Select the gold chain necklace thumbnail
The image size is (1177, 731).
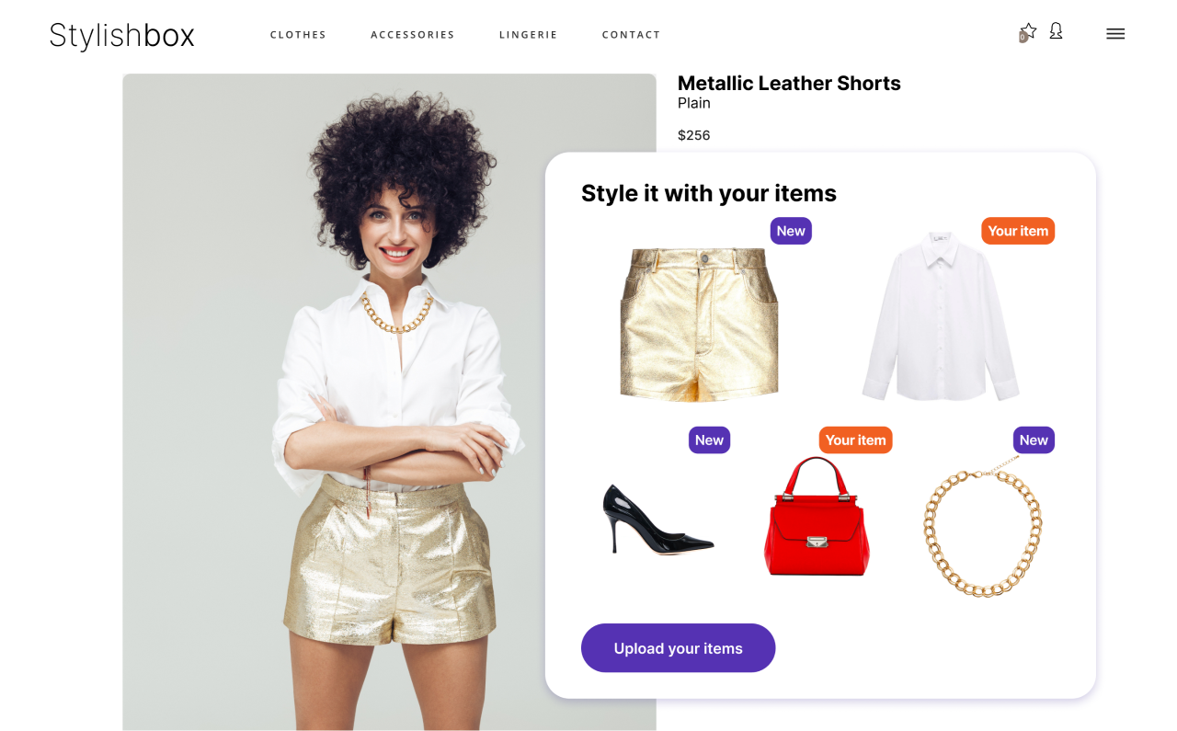click(983, 527)
